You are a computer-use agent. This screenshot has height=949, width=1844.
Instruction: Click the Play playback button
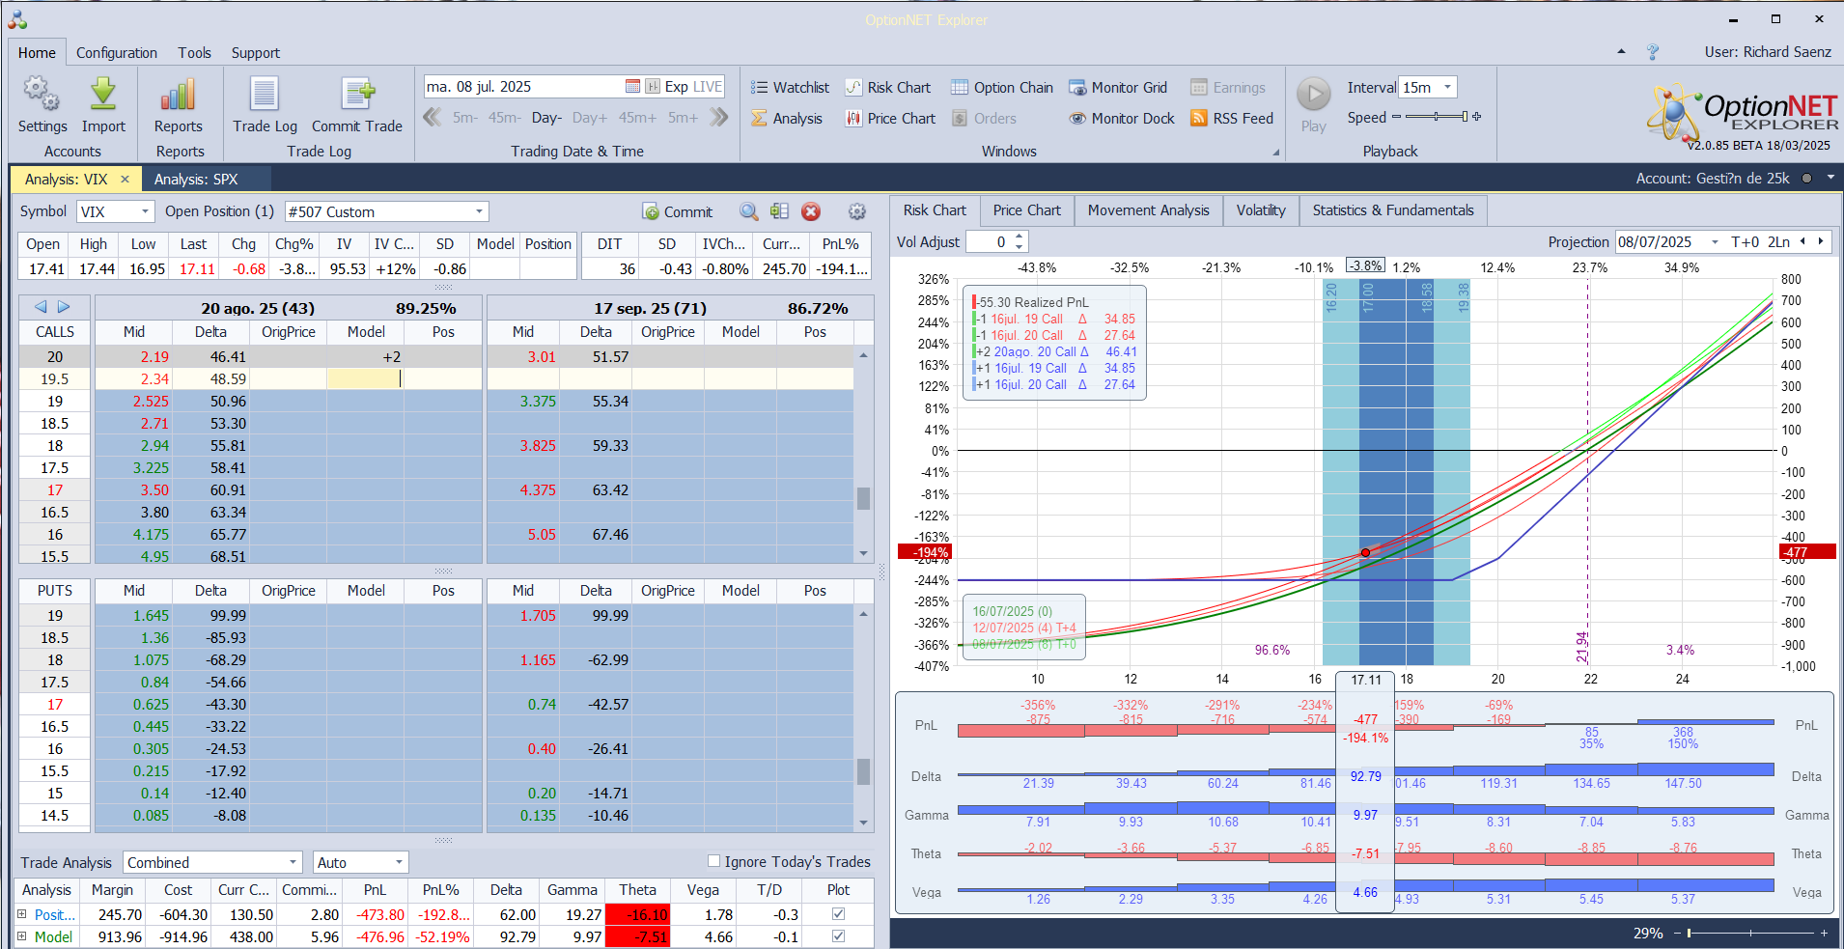coord(1313,95)
